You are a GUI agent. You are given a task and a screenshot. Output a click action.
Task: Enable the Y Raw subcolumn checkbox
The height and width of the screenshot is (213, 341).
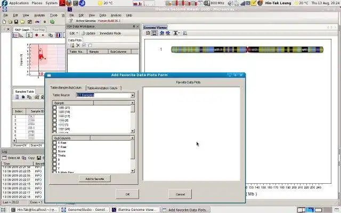tap(54, 147)
